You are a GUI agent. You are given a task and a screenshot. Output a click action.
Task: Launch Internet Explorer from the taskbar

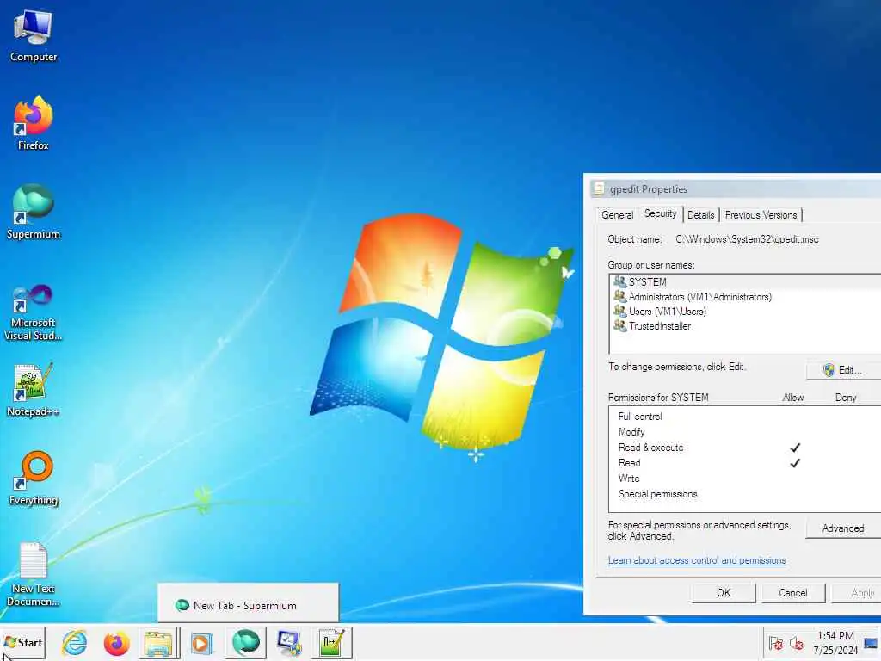pos(74,642)
